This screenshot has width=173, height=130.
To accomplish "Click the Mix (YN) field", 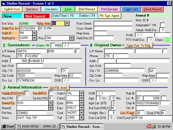I will coord(19,98).
